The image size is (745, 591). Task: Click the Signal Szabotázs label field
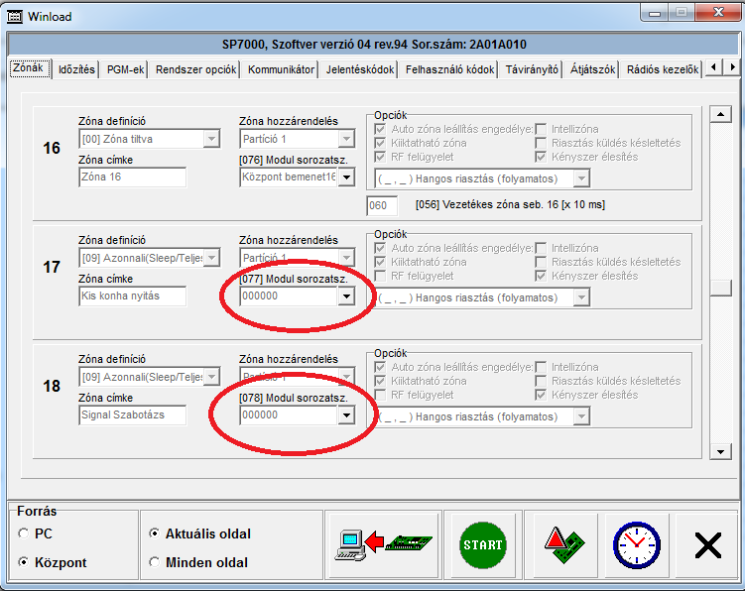(x=133, y=415)
